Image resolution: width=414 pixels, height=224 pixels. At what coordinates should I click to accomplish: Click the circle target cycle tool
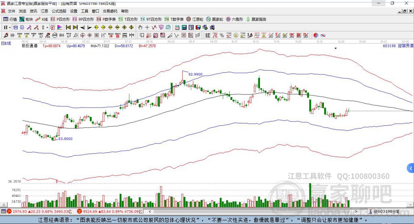pos(82,35)
